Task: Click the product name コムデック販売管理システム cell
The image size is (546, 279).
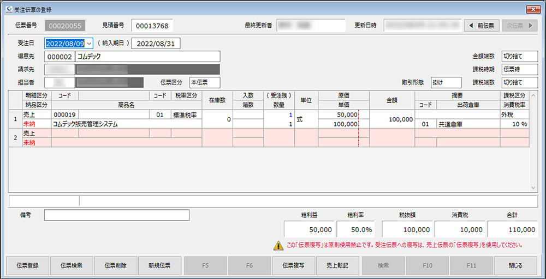Action: click(127, 124)
